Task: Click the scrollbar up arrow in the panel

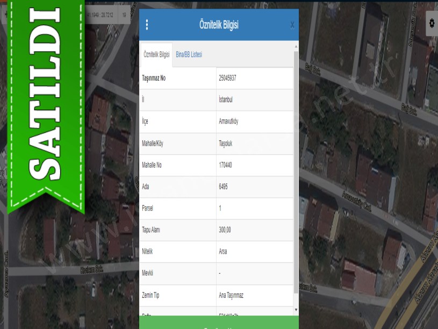Action: [296, 47]
